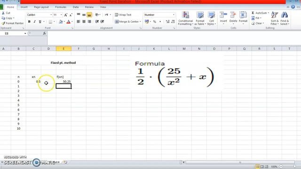Open Cell Styles gallery
This screenshot has height=169, width=301.
click(212, 18)
